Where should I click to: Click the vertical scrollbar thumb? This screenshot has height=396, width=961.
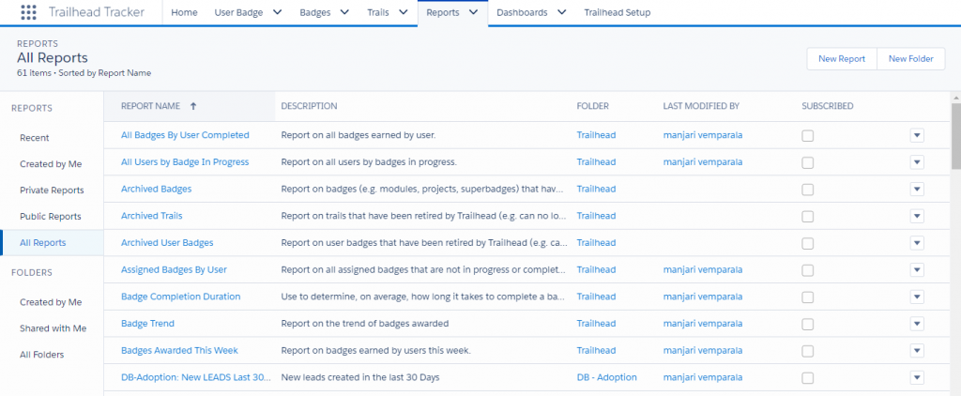[x=956, y=135]
